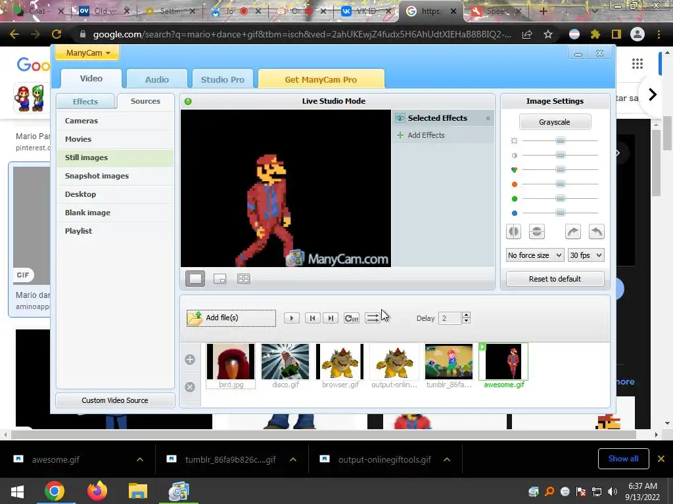Switch to the Effects tab
The image size is (673, 504).
tap(85, 102)
